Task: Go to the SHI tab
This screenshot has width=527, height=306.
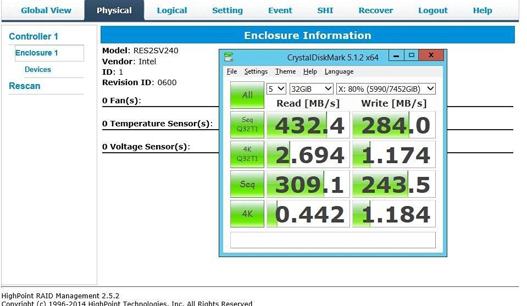Action: 325,10
